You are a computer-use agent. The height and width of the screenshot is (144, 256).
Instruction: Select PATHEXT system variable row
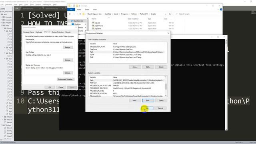pyautogui.click(x=127, y=83)
